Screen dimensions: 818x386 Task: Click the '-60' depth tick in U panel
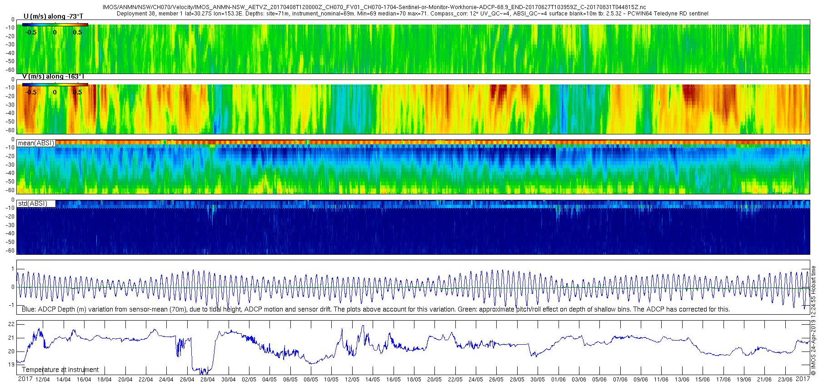click(10, 70)
